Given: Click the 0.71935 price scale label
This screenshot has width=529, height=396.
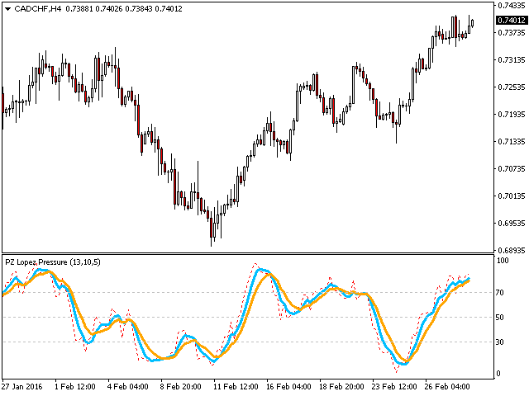Looking at the screenshot, I should pos(512,115).
